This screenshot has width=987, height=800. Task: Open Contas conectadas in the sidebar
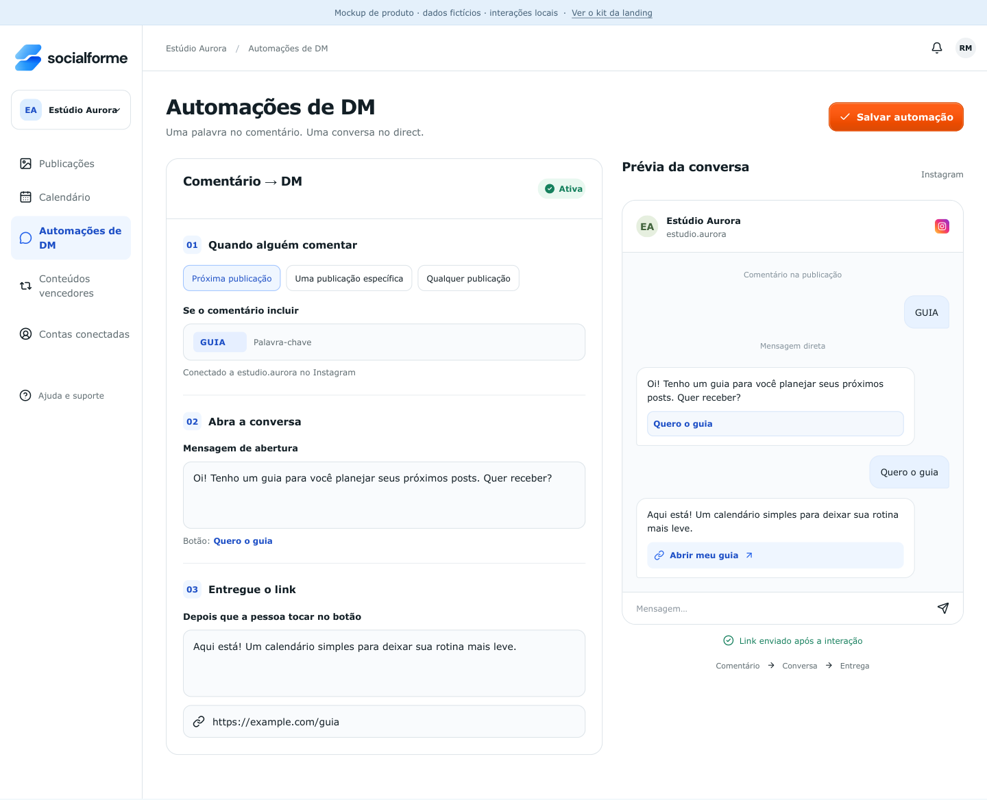pos(71,334)
